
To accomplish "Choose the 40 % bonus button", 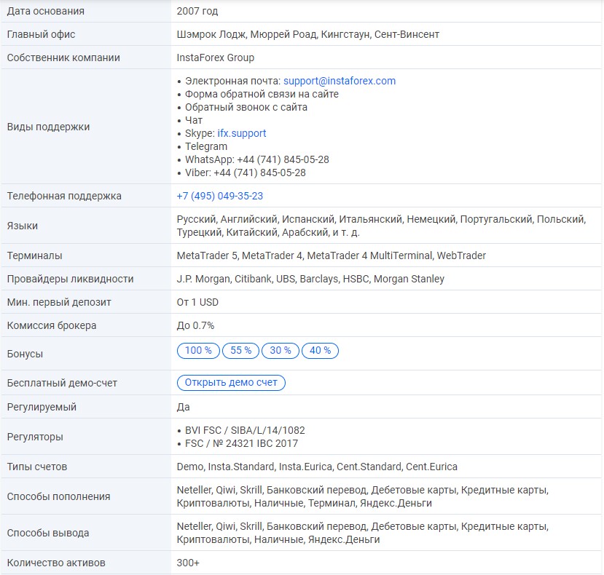I will coord(320,351).
